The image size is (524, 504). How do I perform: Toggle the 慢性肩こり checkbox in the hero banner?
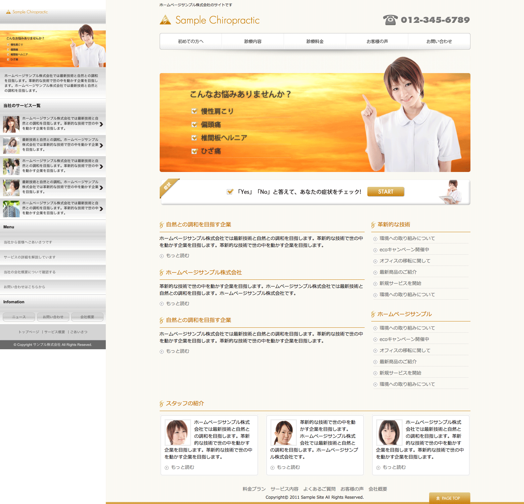pyautogui.click(x=194, y=111)
